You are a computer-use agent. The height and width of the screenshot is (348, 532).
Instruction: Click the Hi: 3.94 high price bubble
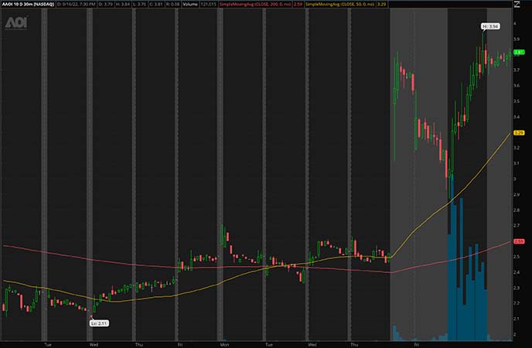click(490, 26)
